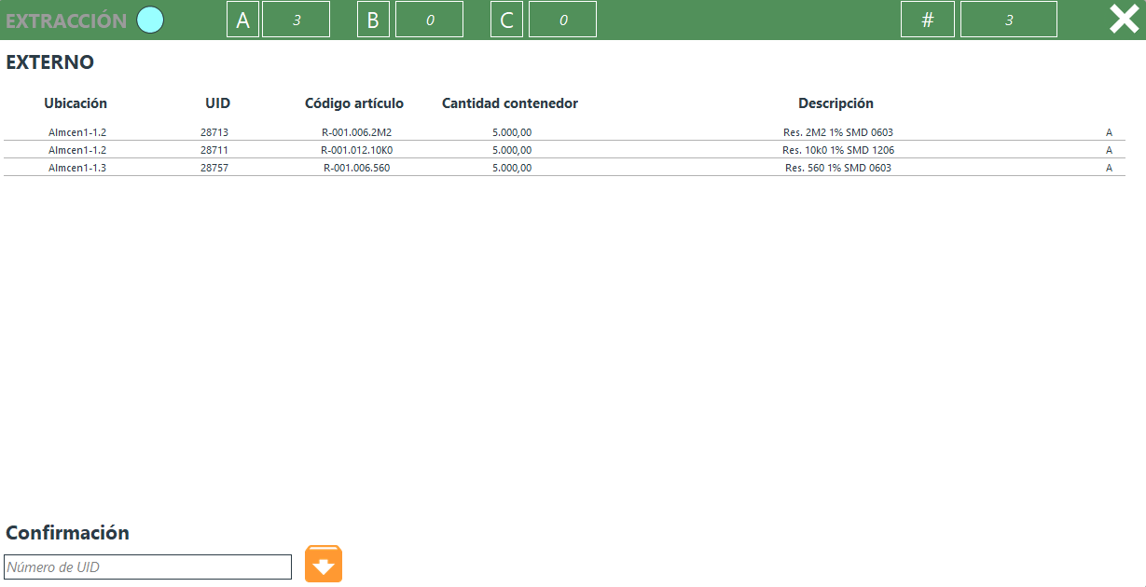Click the cyan status circle indicator
Image resolution: width=1146 pixels, height=587 pixels.
(150, 20)
